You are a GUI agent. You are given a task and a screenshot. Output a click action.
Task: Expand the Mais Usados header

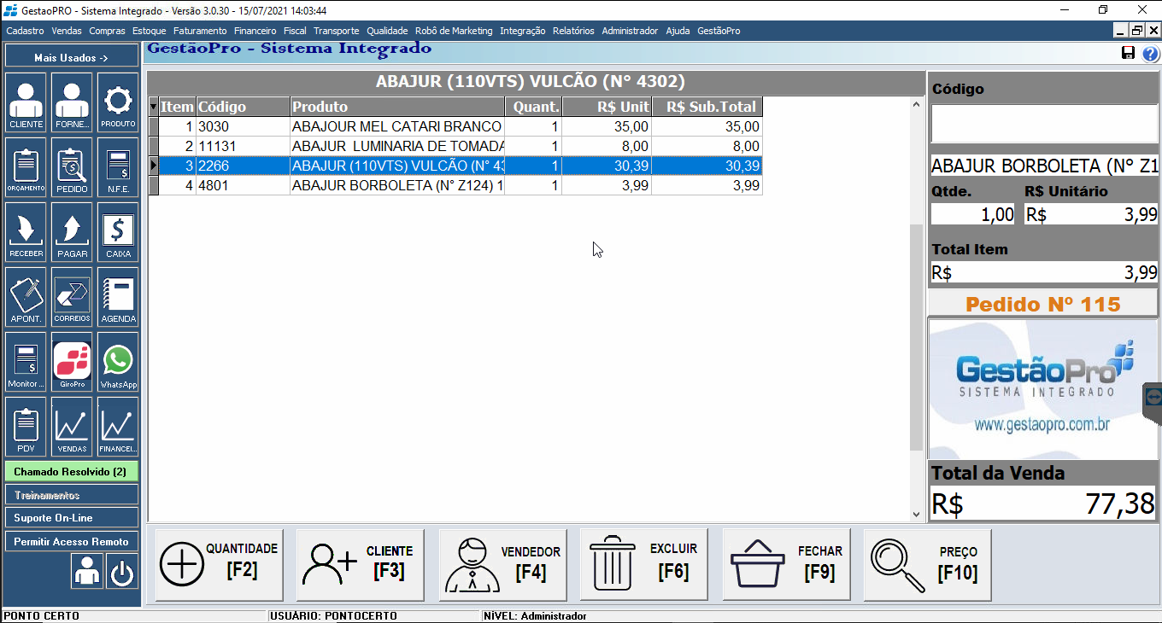point(71,58)
